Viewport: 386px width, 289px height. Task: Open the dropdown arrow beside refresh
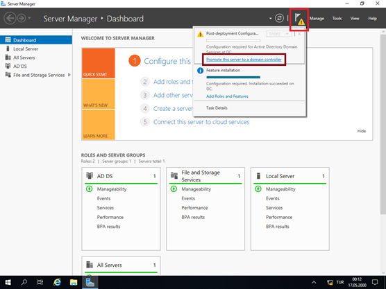click(270, 18)
